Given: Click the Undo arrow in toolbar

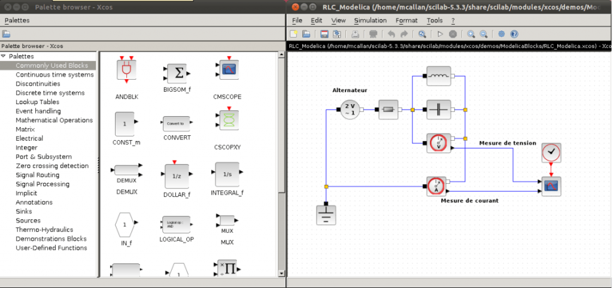Looking at the screenshot, I should (x=392, y=34).
